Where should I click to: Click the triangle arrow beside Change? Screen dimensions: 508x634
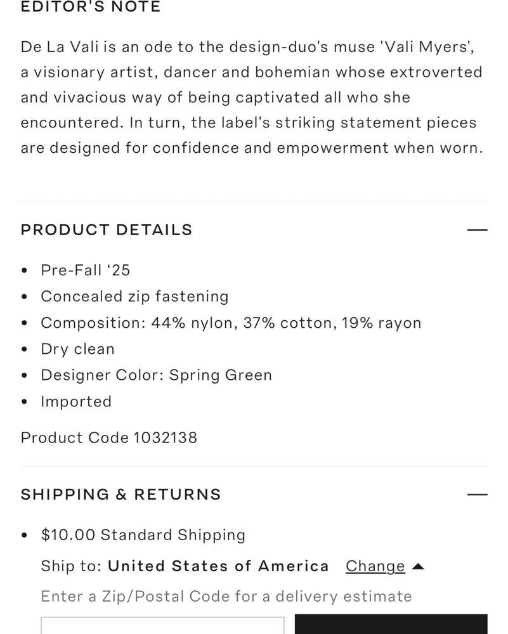point(417,566)
